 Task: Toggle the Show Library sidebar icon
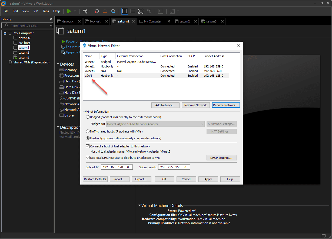point(125,11)
